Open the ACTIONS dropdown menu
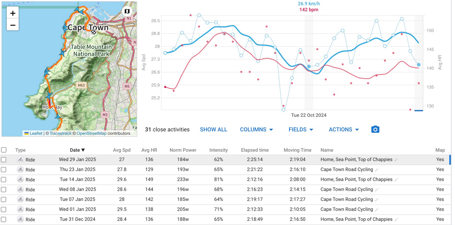The image size is (455, 225). [x=344, y=129]
